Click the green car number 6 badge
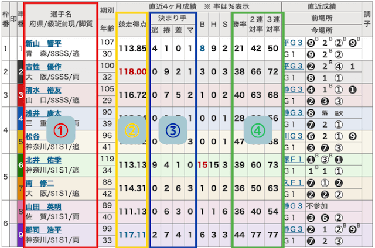This screenshot has width=375, height=248. click(21, 165)
